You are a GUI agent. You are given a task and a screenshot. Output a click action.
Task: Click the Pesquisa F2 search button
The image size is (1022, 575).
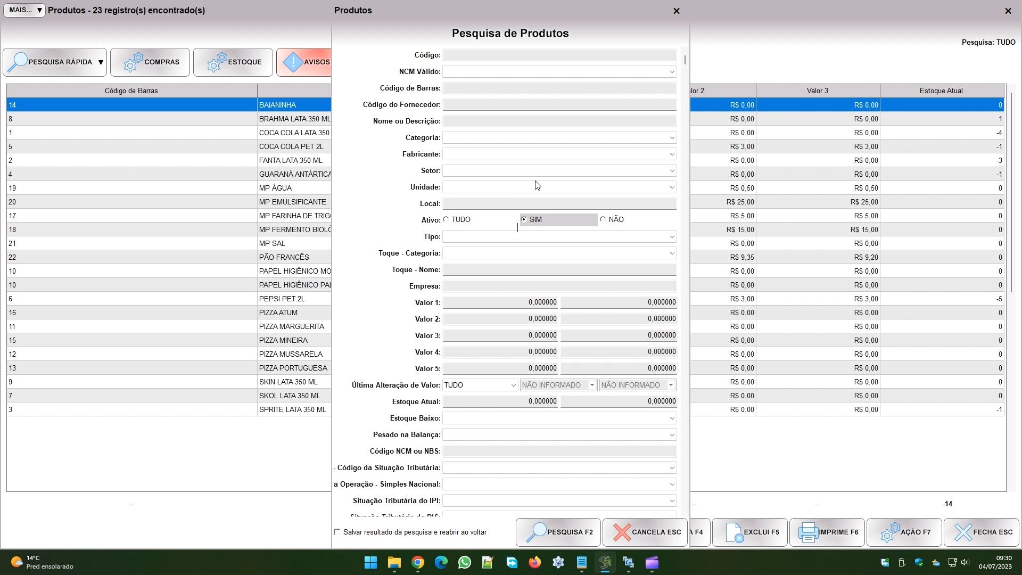(x=558, y=532)
